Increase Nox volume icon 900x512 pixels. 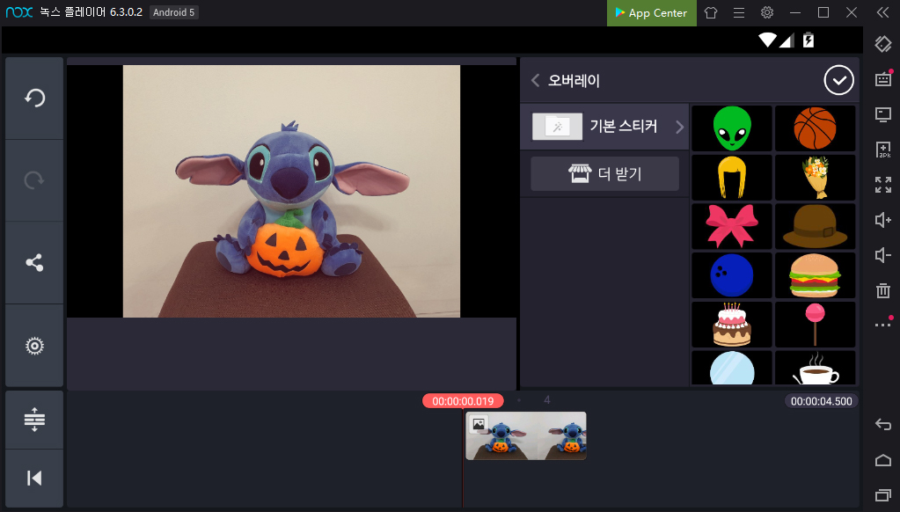tap(882, 220)
